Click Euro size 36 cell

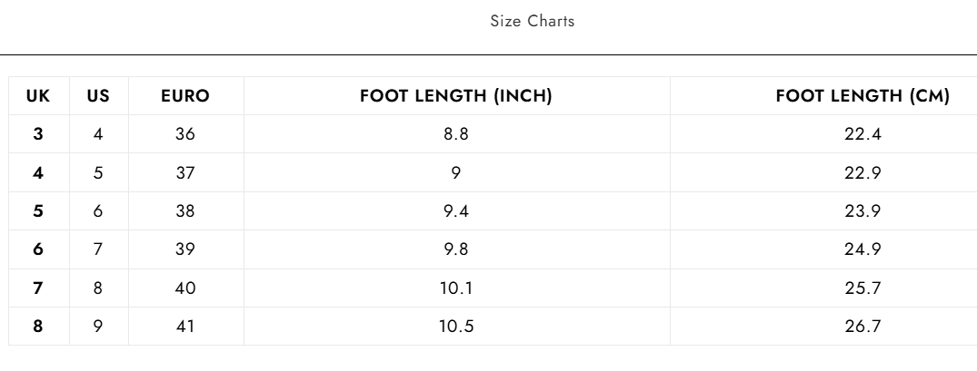(x=185, y=135)
